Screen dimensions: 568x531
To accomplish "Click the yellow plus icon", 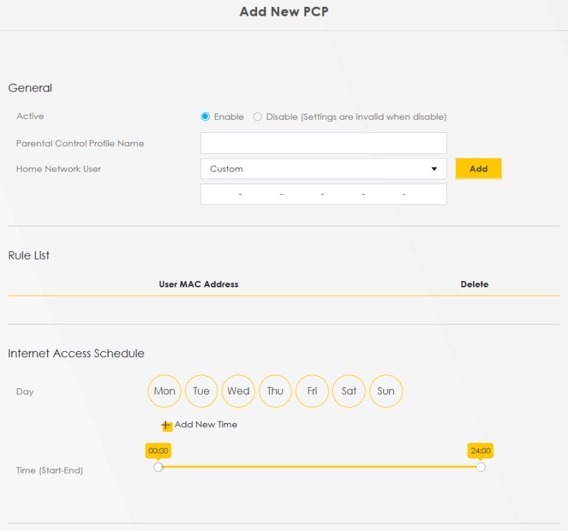I will pyautogui.click(x=166, y=425).
